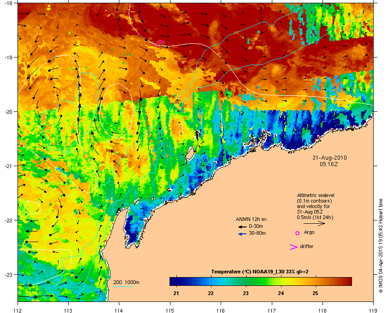The width and height of the screenshot is (387, 313).
Task: Click the magenta drifter legend chevron
Action: (x=293, y=247)
